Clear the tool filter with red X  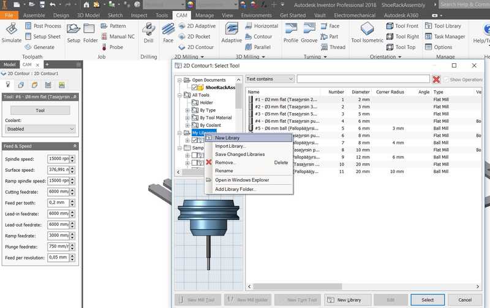pos(436,80)
